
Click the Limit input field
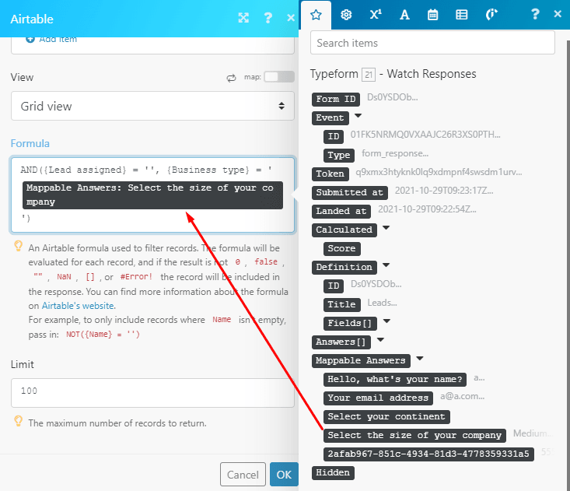pyautogui.click(x=152, y=391)
